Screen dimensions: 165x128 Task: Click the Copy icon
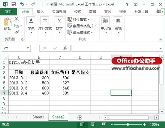(x=16, y=26)
